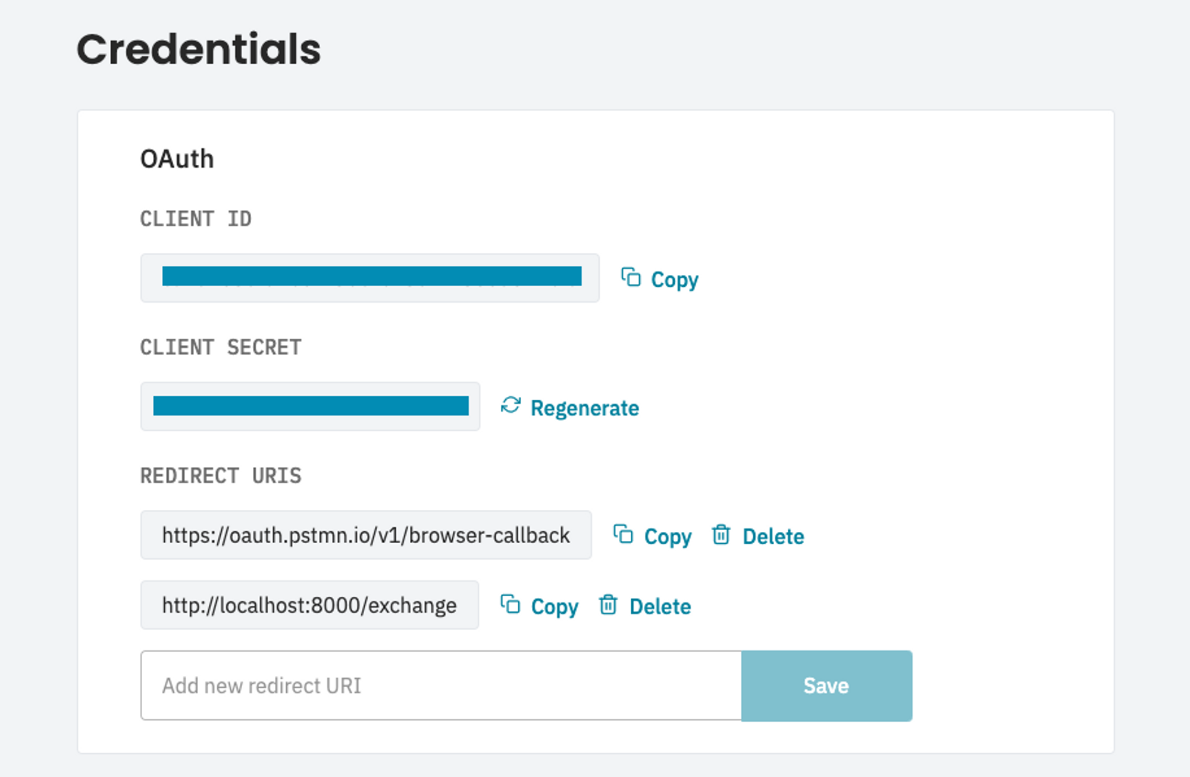Click the OAuth section heading

point(177,159)
